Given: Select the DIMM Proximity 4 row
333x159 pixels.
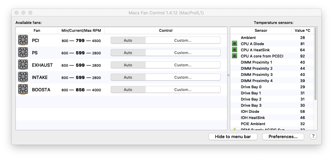Looking at the screenshot, I should 272,81.
